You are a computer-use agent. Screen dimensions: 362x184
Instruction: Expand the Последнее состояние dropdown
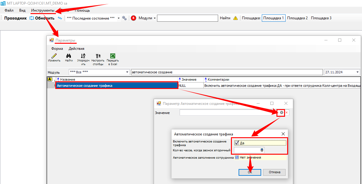coord(119,18)
